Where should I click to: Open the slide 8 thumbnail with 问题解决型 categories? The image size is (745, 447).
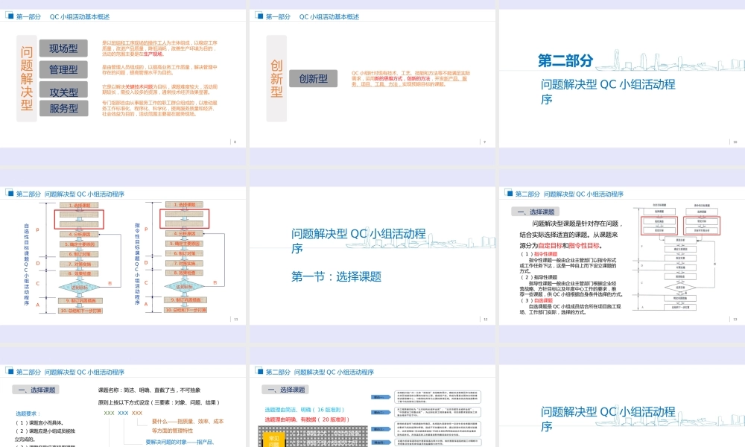[123, 78]
